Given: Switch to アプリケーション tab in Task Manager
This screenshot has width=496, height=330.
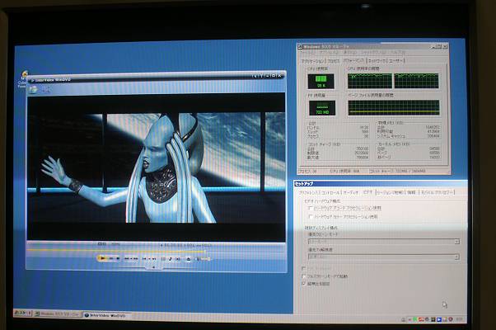Looking at the screenshot, I should 312,61.
